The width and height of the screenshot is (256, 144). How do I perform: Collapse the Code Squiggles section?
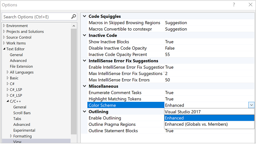tap(84, 16)
